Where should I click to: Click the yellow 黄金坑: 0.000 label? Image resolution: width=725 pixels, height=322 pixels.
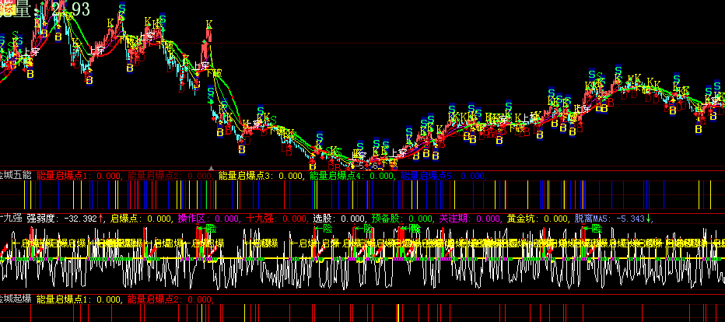click(x=538, y=219)
